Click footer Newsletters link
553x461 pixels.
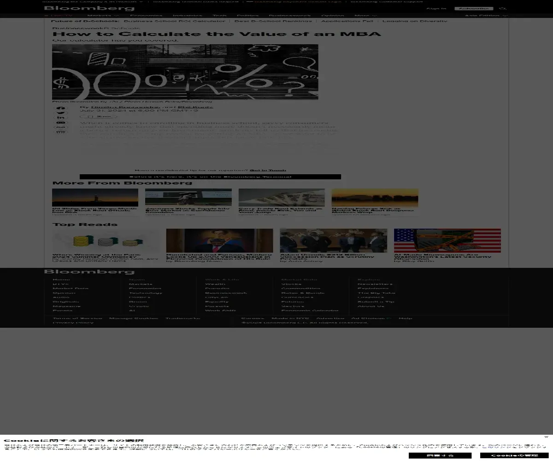pyautogui.click(x=375, y=284)
